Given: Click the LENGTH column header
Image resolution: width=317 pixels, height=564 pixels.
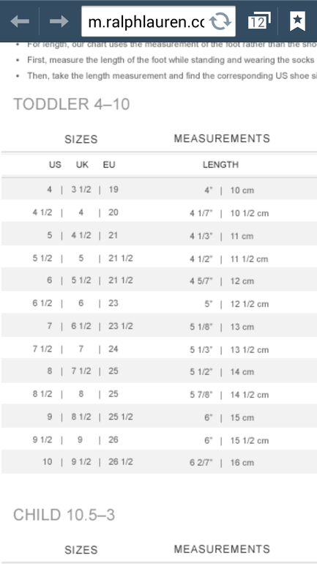Looking at the screenshot, I should pyautogui.click(x=220, y=165).
